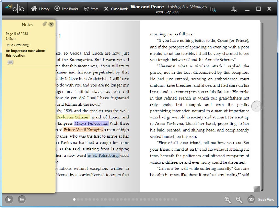Go to next page arrow

click(x=256, y=106)
